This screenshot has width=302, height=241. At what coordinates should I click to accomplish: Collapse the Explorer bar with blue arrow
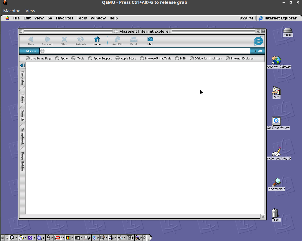22,65
